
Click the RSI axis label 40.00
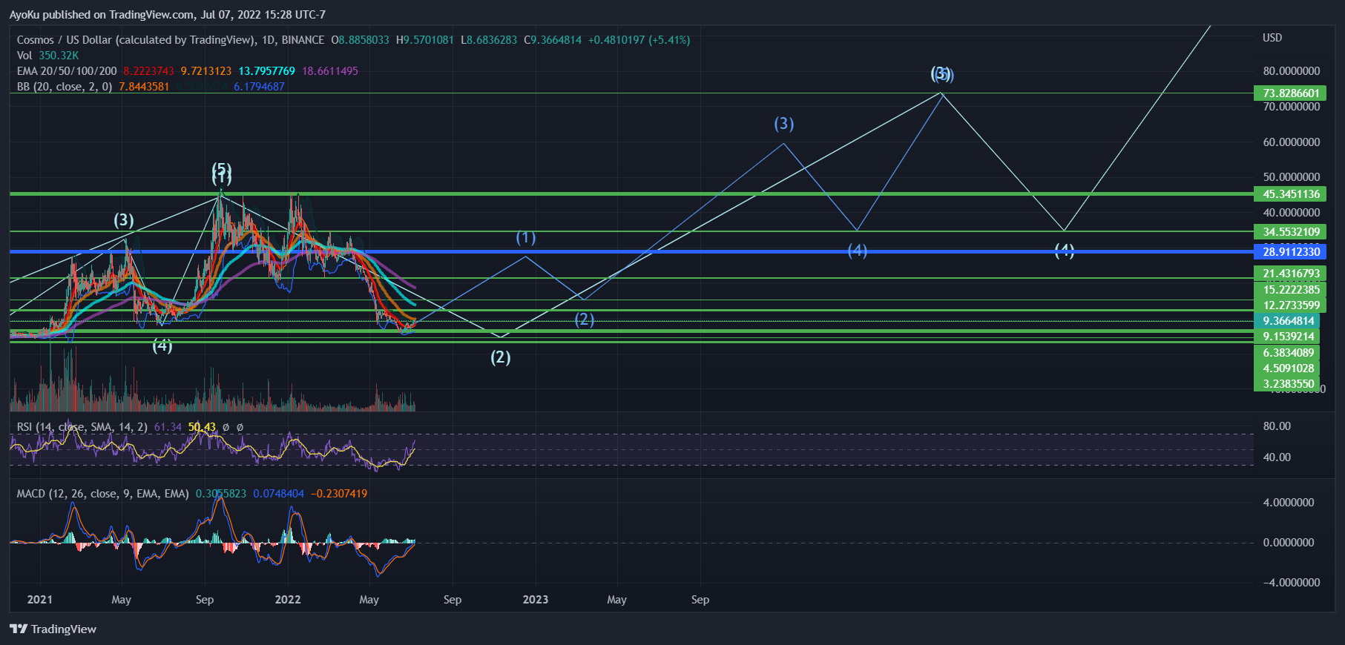pos(1277,457)
